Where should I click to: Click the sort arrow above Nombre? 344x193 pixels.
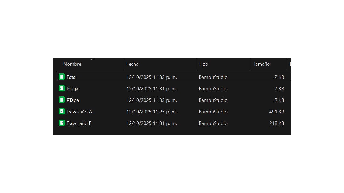coord(92,59)
